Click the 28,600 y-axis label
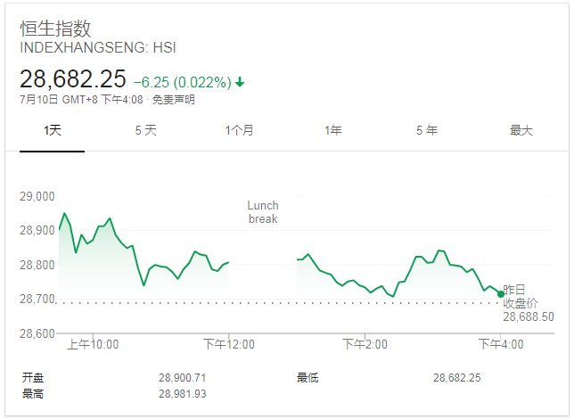 point(37,333)
